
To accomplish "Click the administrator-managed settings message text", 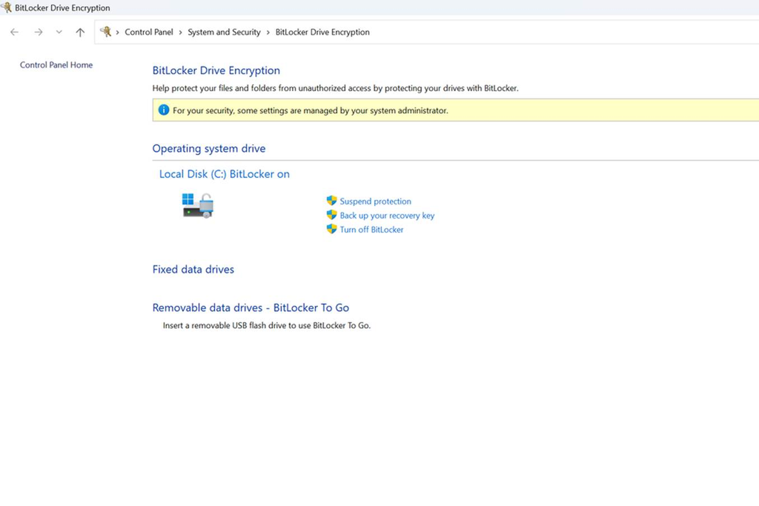I will click(x=311, y=110).
